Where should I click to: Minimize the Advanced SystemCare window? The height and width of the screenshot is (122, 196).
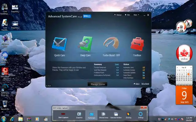[x=144, y=15]
